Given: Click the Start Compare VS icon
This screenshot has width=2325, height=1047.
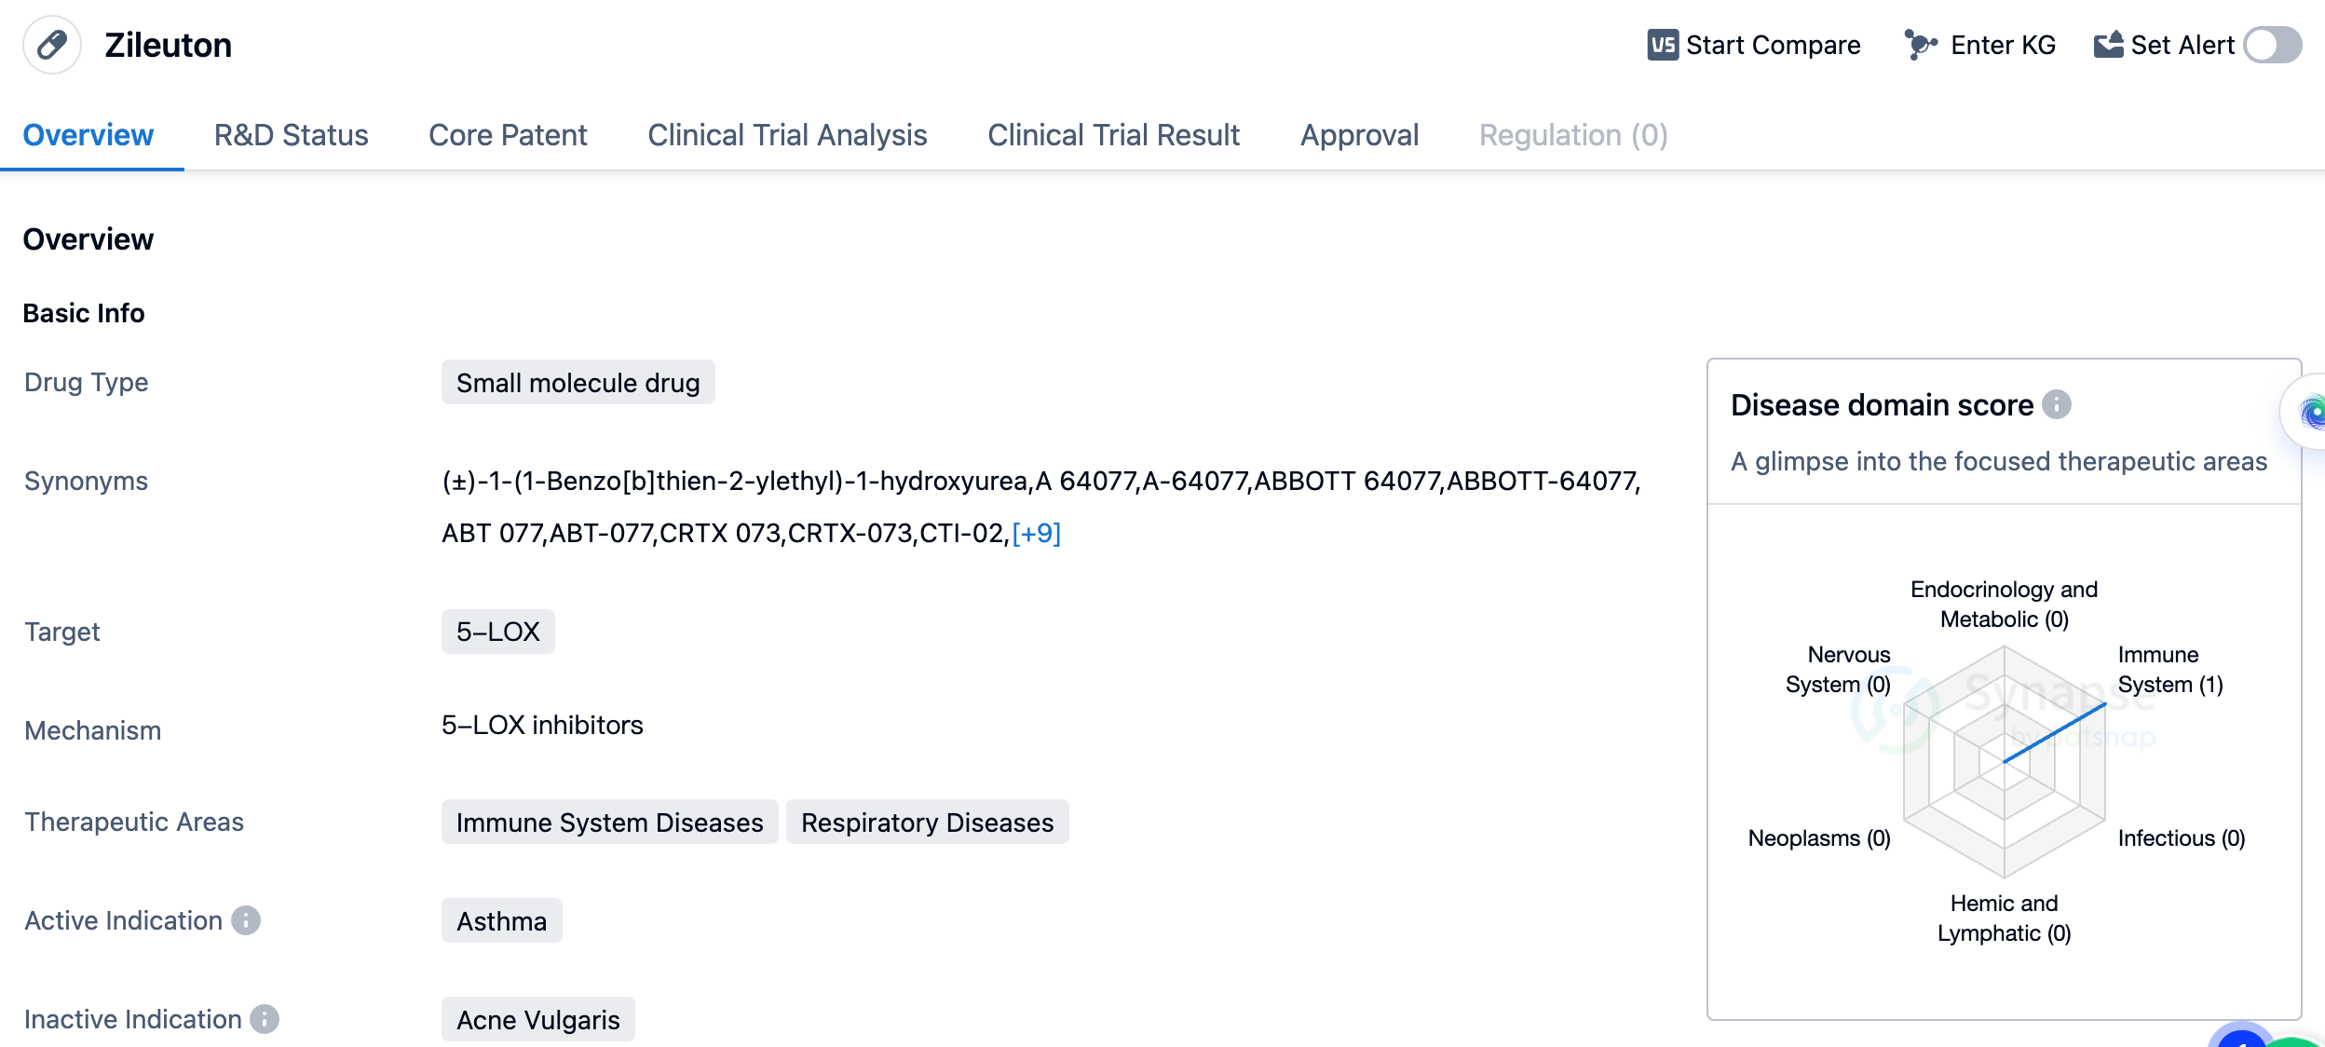Looking at the screenshot, I should [x=1663, y=45].
